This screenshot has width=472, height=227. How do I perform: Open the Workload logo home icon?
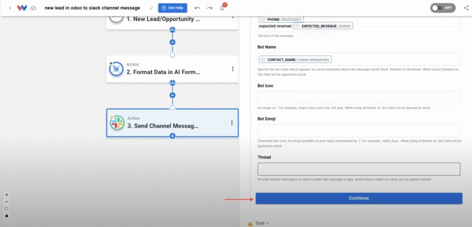(22, 8)
